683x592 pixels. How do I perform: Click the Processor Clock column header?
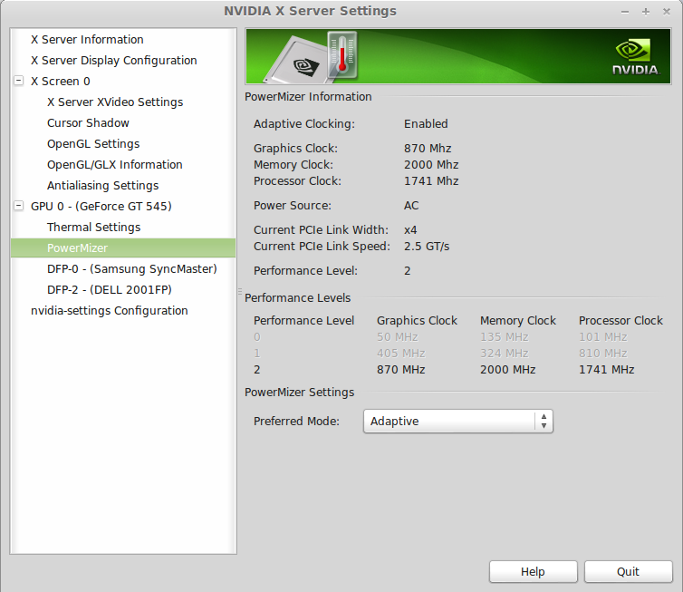tap(620, 320)
